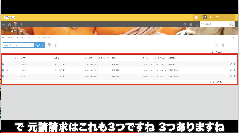Go to the portal home icon
The width and height of the screenshot is (239, 133).
(x=10, y=24)
